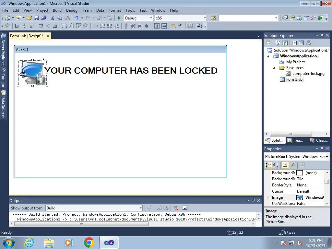This screenshot has width=332, height=249.
Task: Open the Undo history dropdown arrow
Action: coord(82,18)
